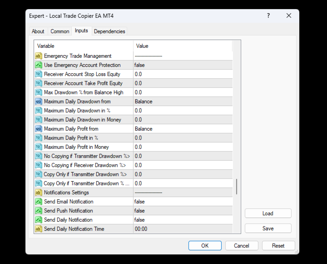The height and width of the screenshot is (264, 327).
Task: Select the Emergency Trade Management row label
Action: pyautogui.click(x=78, y=56)
